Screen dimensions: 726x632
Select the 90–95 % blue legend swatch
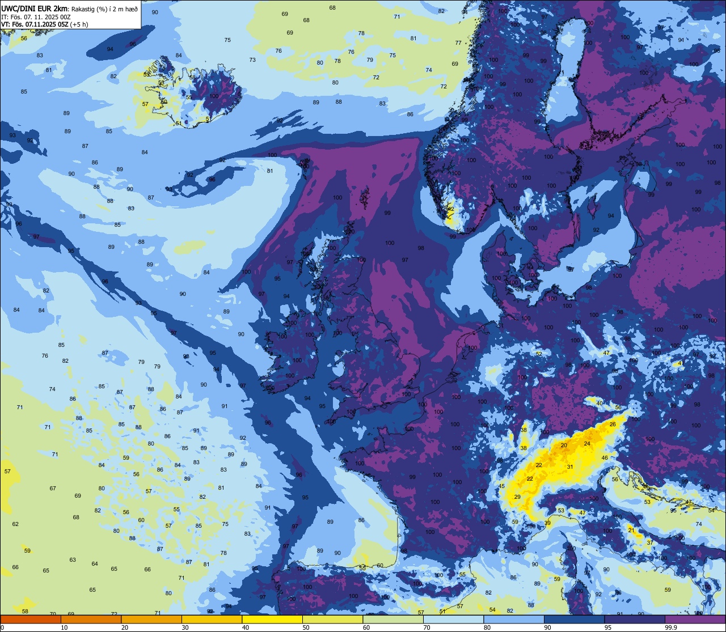(x=574, y=619)
